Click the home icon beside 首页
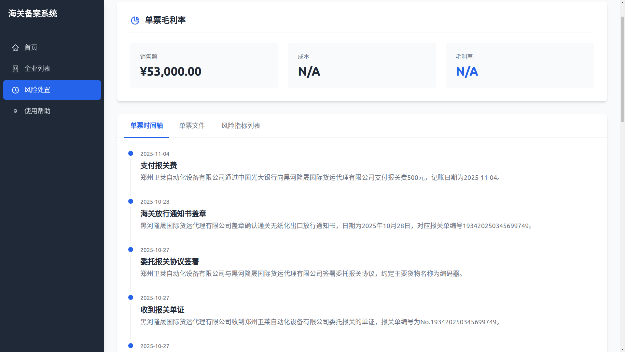 15,48
